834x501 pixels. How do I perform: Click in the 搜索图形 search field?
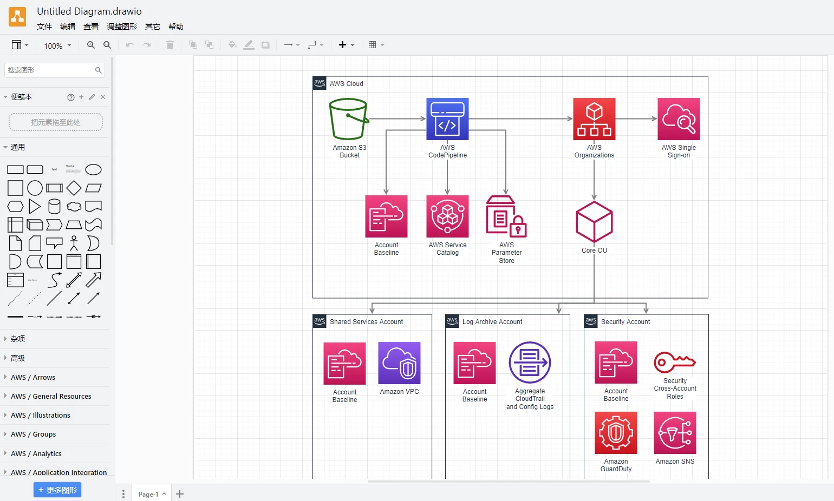pos(55,70)
